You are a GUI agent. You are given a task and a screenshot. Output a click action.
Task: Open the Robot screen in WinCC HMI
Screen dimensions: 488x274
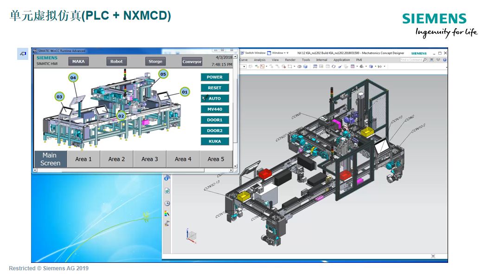(x=116, y=61)
